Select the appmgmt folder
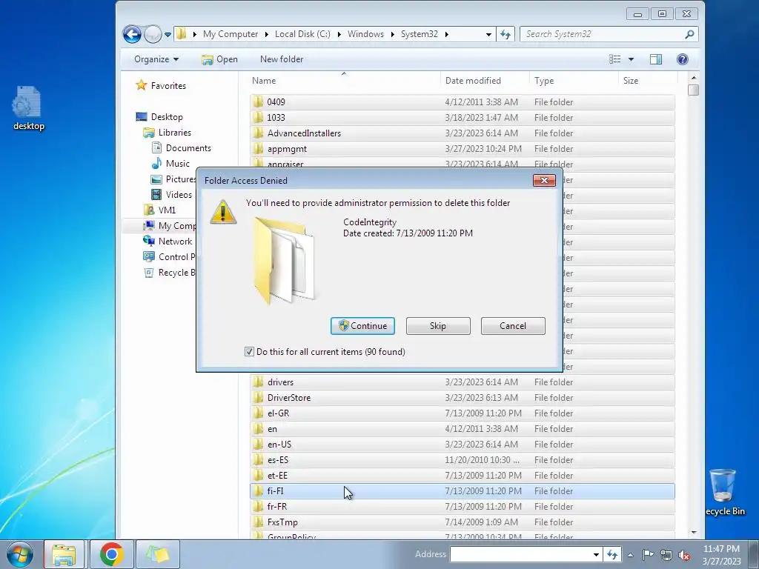This screenshot has width=759, height=569. point(463,148)
